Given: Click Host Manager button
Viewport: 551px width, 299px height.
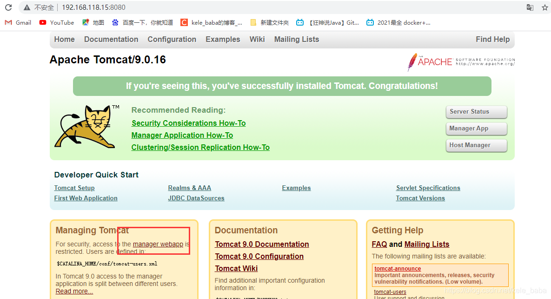Looking at the screenshot, I should [477, 145].
